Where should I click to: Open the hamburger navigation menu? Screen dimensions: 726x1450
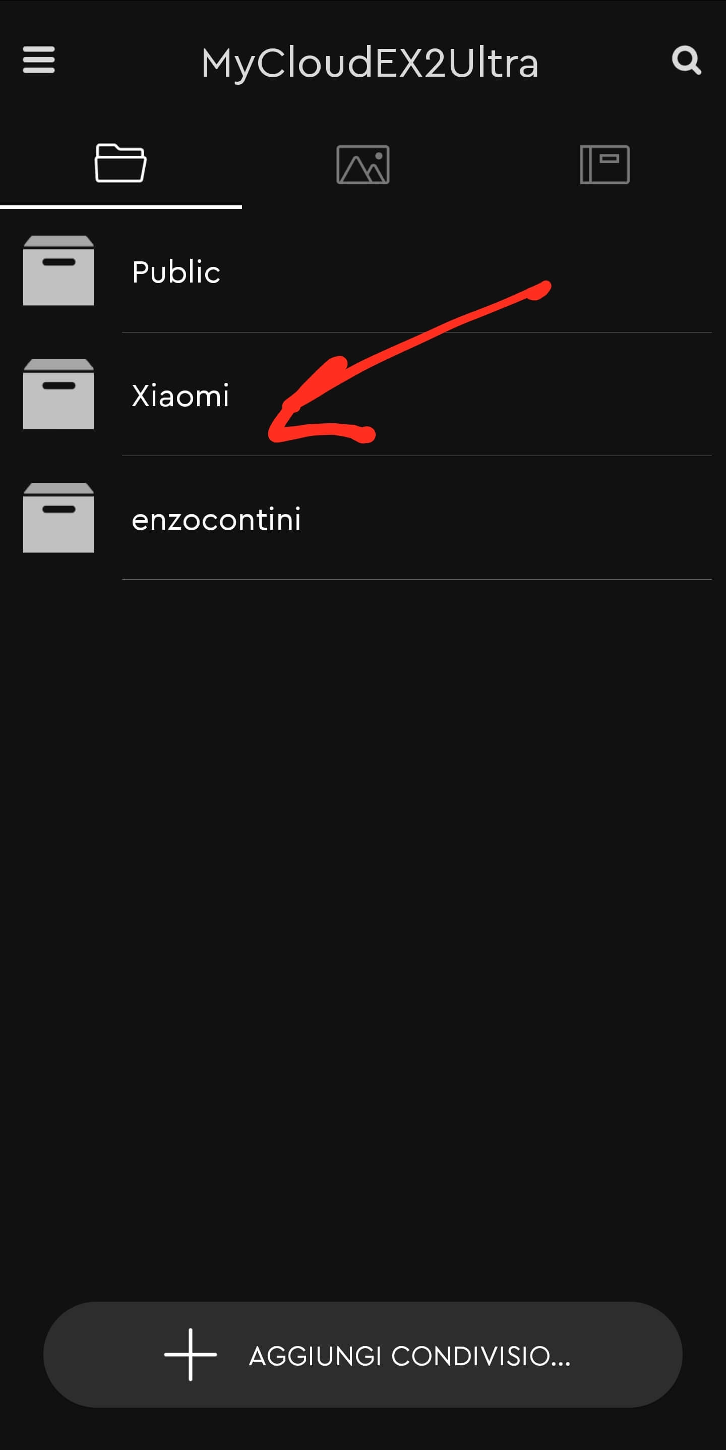pos(39,60)
